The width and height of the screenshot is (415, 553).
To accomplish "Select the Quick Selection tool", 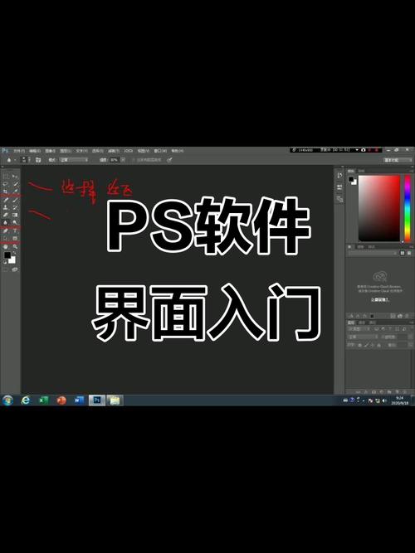I will tap(15, 184).
